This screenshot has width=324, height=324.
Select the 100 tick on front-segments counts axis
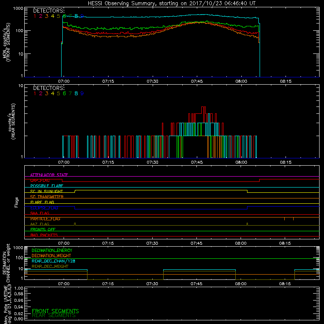coord(19,31)
